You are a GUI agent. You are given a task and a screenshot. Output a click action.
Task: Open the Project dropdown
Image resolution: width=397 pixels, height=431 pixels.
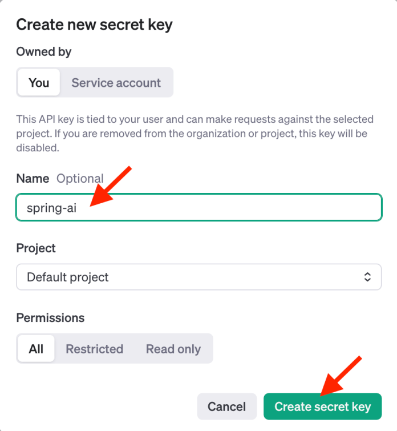click(198, 277)
